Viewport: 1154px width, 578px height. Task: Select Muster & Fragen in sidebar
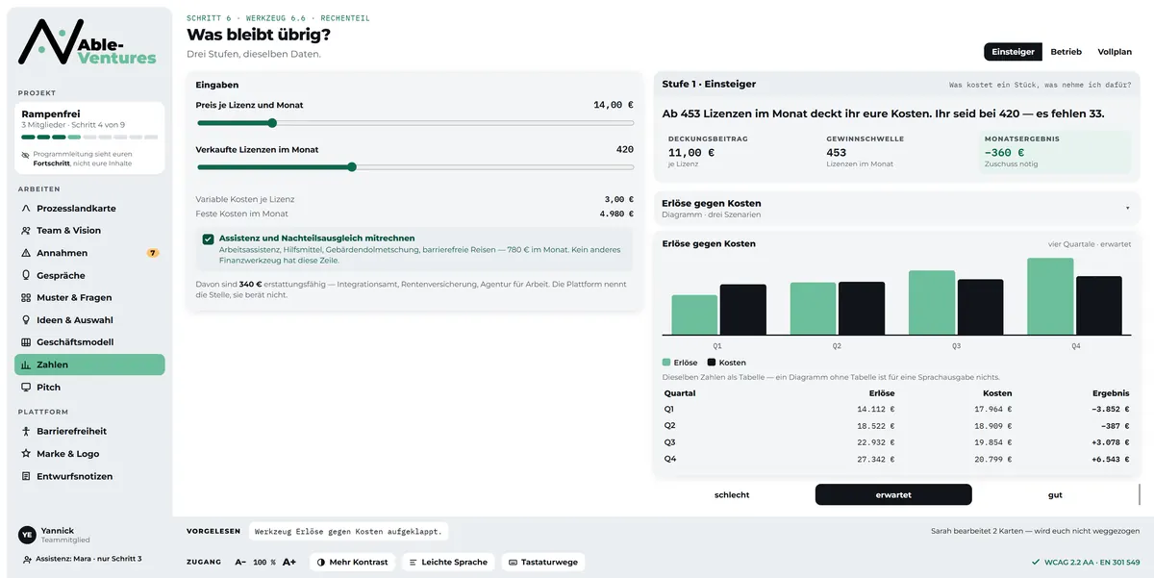click(89, 297)
